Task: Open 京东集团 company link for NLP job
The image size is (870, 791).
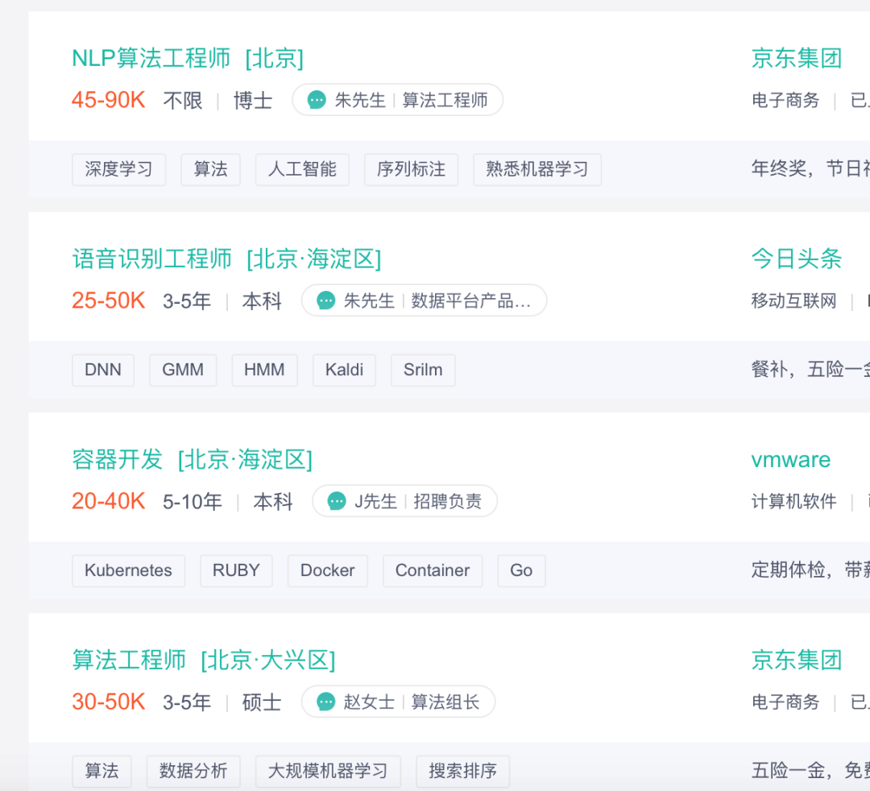Action: pos(796,58)
